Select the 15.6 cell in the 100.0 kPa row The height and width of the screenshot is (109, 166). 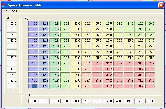(55, 24)
